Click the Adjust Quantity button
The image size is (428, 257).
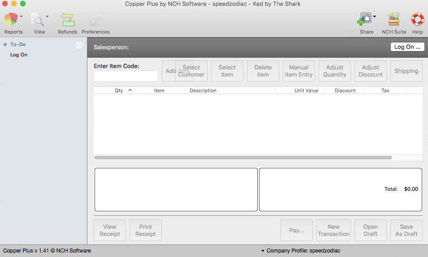[335, 71]
